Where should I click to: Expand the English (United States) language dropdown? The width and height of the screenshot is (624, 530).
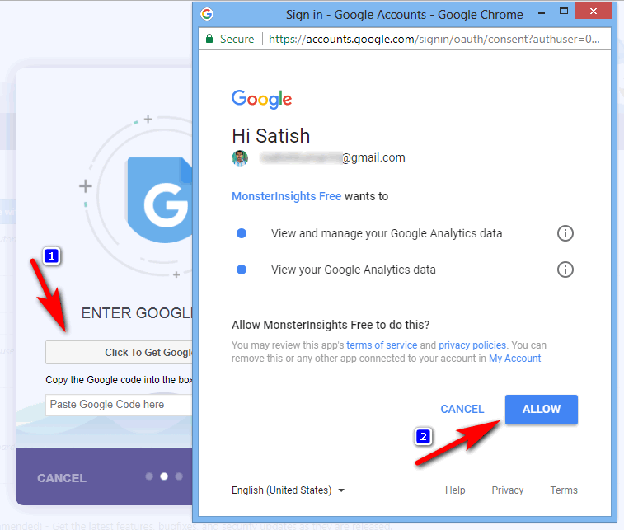(x=289, y=490)
